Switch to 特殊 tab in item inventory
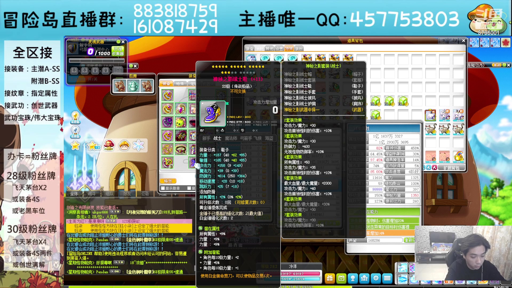 [289, 49]
